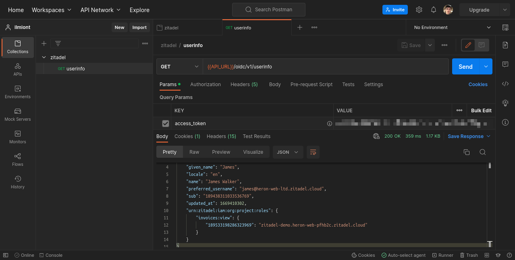The width and height of the screenshot is (515, 260).
Task: Open the comments icon in the right sidebar
Action: [505, 64]
